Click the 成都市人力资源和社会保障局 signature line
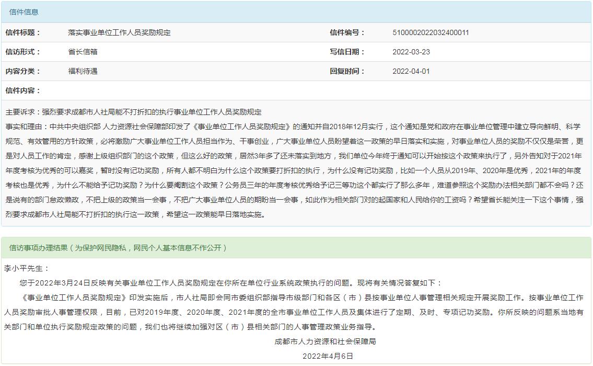 pyautogui.click(x=325, y=341)
